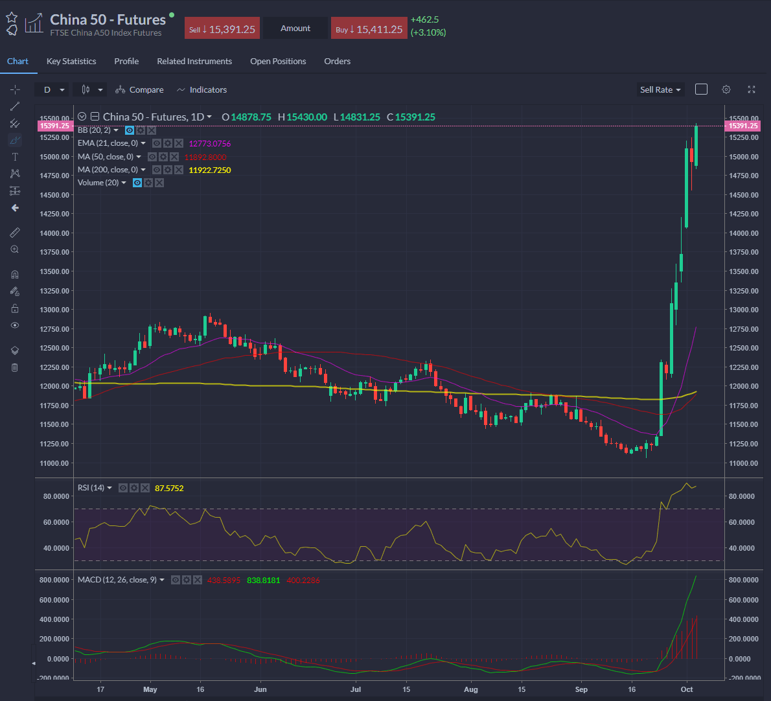Expand EMA (21, close, 0) dropdown arrow
Screen dimensions: 771x701
143,144
